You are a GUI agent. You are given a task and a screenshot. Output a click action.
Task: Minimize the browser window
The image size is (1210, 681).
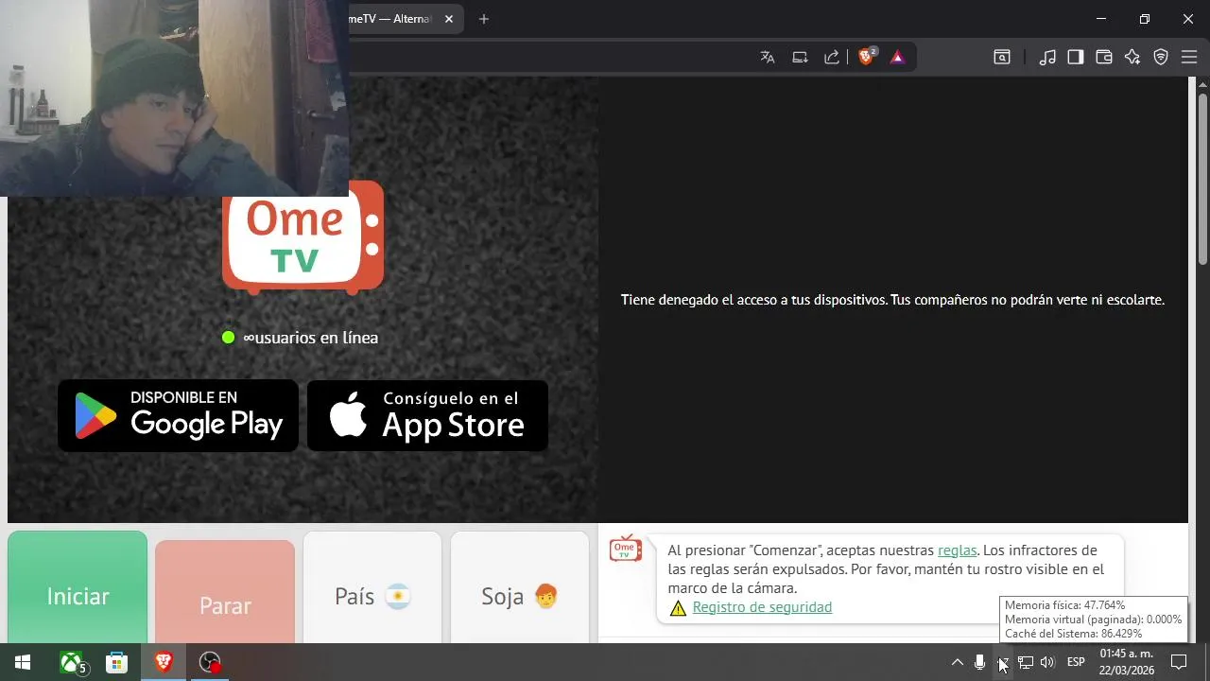(1101, 19)
